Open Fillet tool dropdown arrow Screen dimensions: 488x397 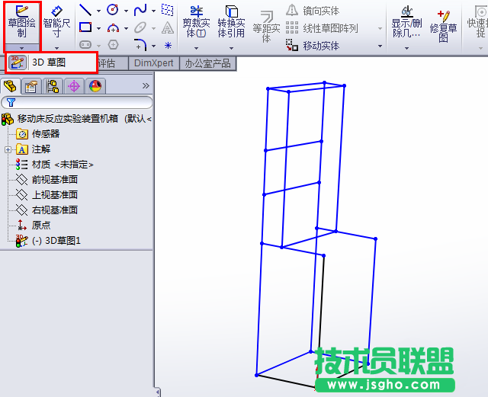pyautogui.click(x=153, y=46)
